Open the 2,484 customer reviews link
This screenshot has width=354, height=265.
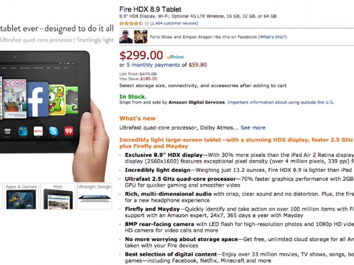[x=174, y=23]
